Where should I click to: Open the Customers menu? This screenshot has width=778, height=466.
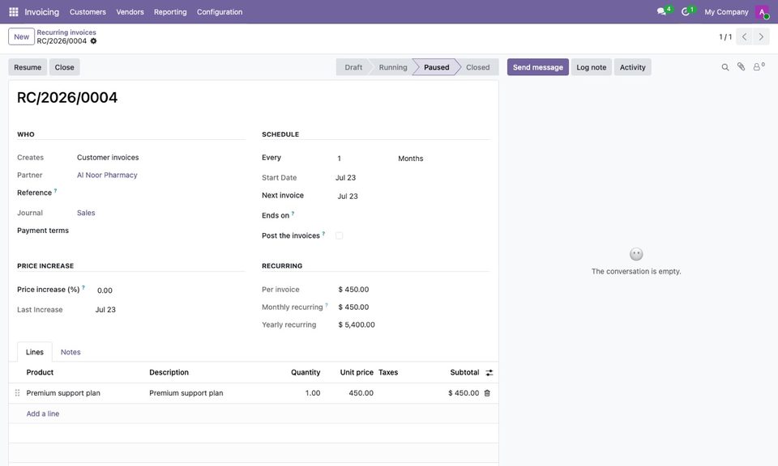(88, 12)
